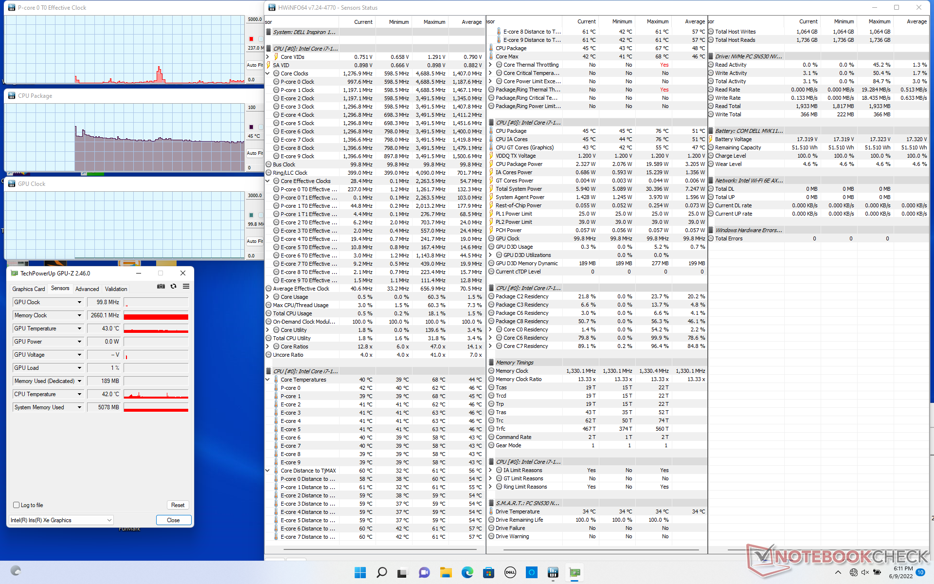Toggle pale box beside purple swatch in CPU Package graph

point(261,127)
